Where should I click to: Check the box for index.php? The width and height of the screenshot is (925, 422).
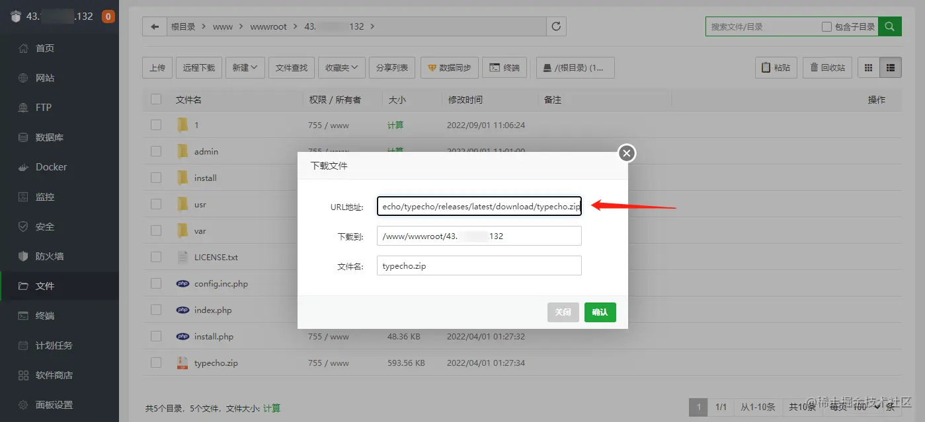pyautogui.click(x=156, y=310)
